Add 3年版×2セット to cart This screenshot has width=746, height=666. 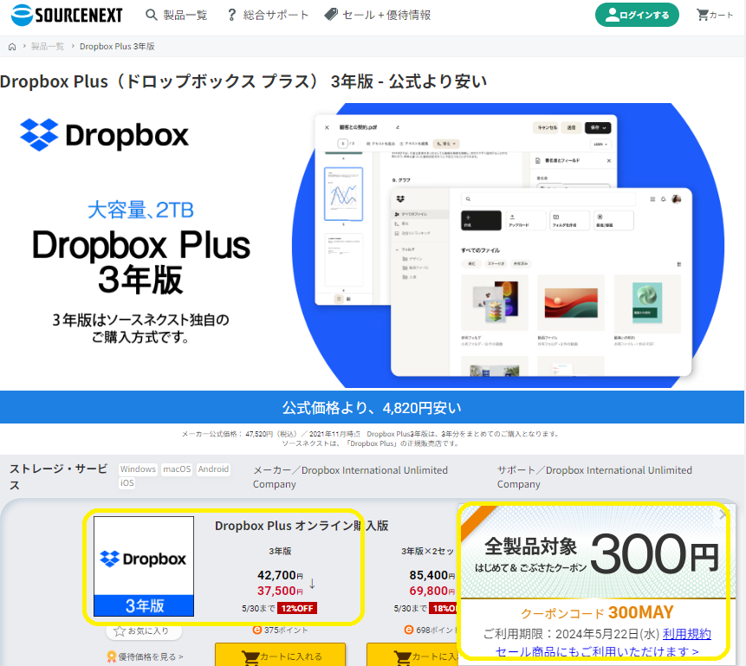pyautogui.click(x=412, y=656)
